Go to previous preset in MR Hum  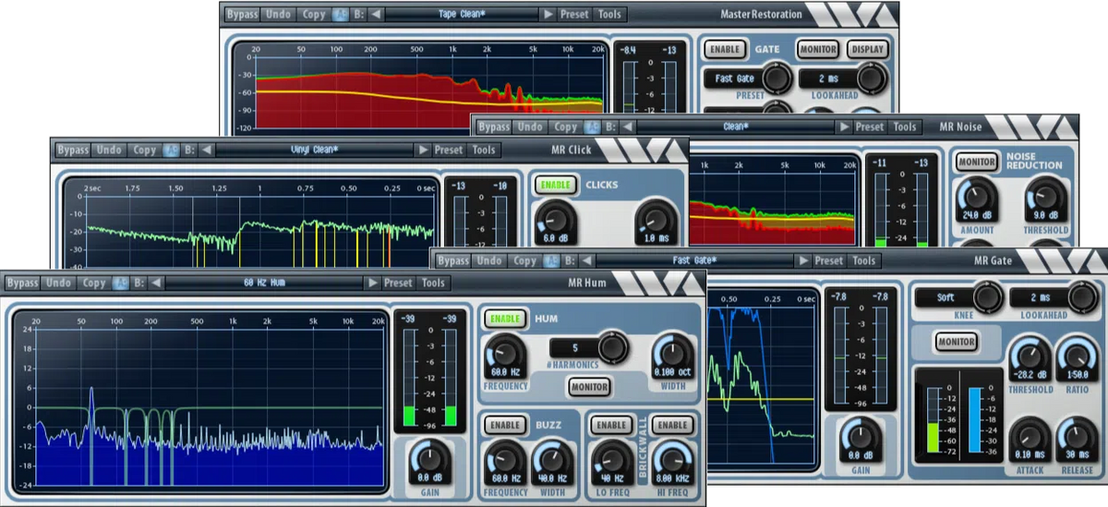click(x=156, y=283)
